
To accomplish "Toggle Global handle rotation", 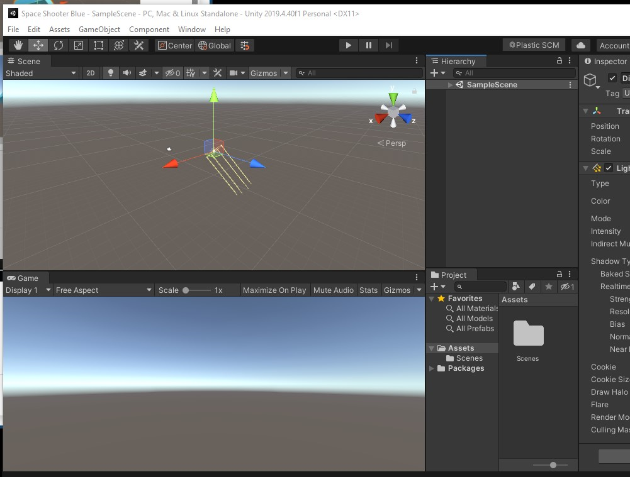I will coord(215,45).
